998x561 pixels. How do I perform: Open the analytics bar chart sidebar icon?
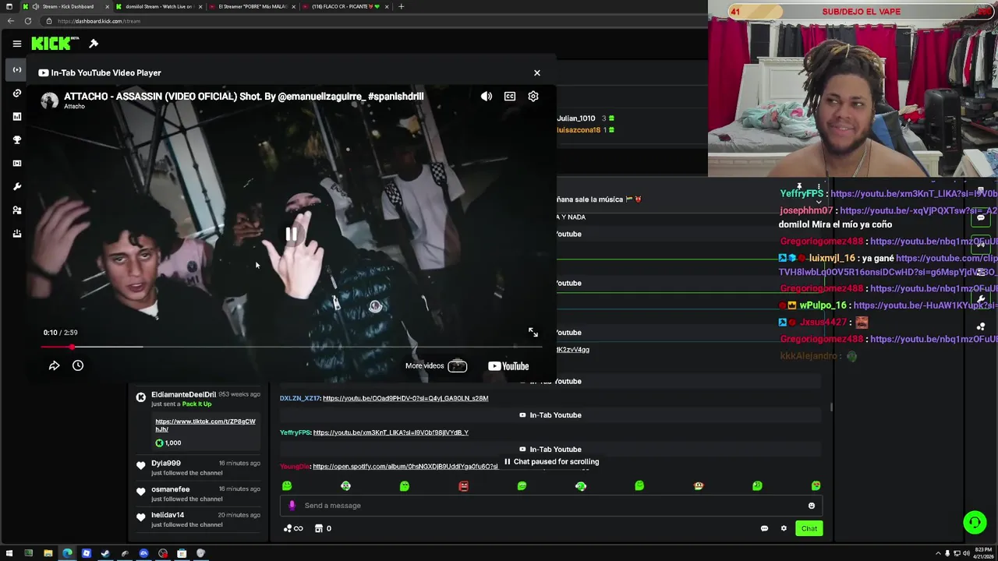16,117
